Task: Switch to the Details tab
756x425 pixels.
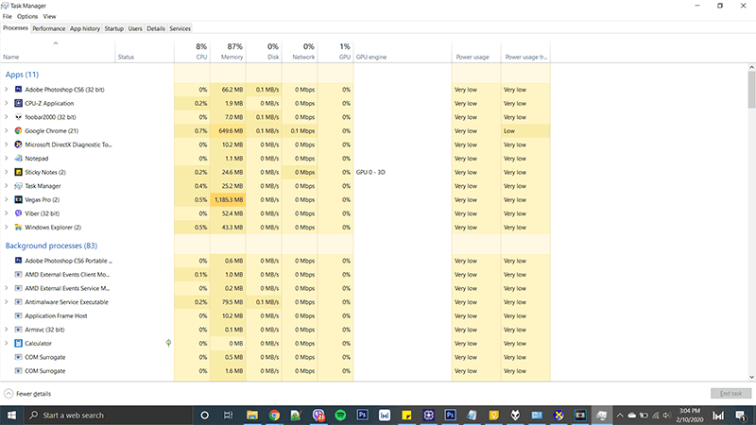Action: [x=156, y=28]
